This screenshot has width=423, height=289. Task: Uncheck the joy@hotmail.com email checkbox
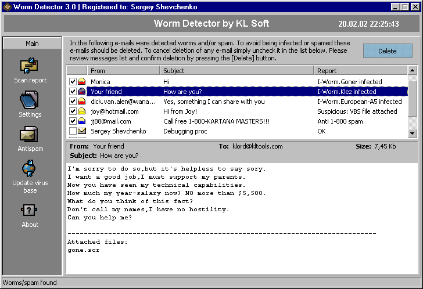pos(73,111)
